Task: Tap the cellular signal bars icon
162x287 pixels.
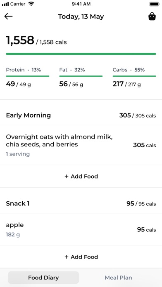Action: pyautogui.click(x=5, y=4)
